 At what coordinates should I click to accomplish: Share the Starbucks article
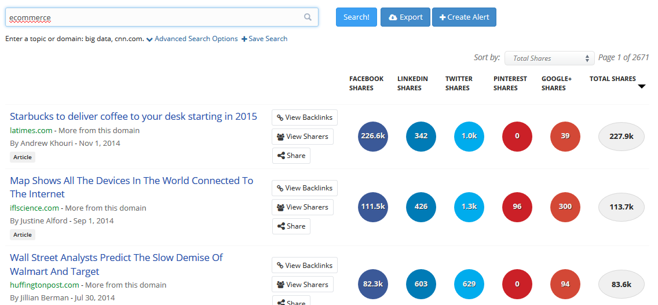pos(291,156)
